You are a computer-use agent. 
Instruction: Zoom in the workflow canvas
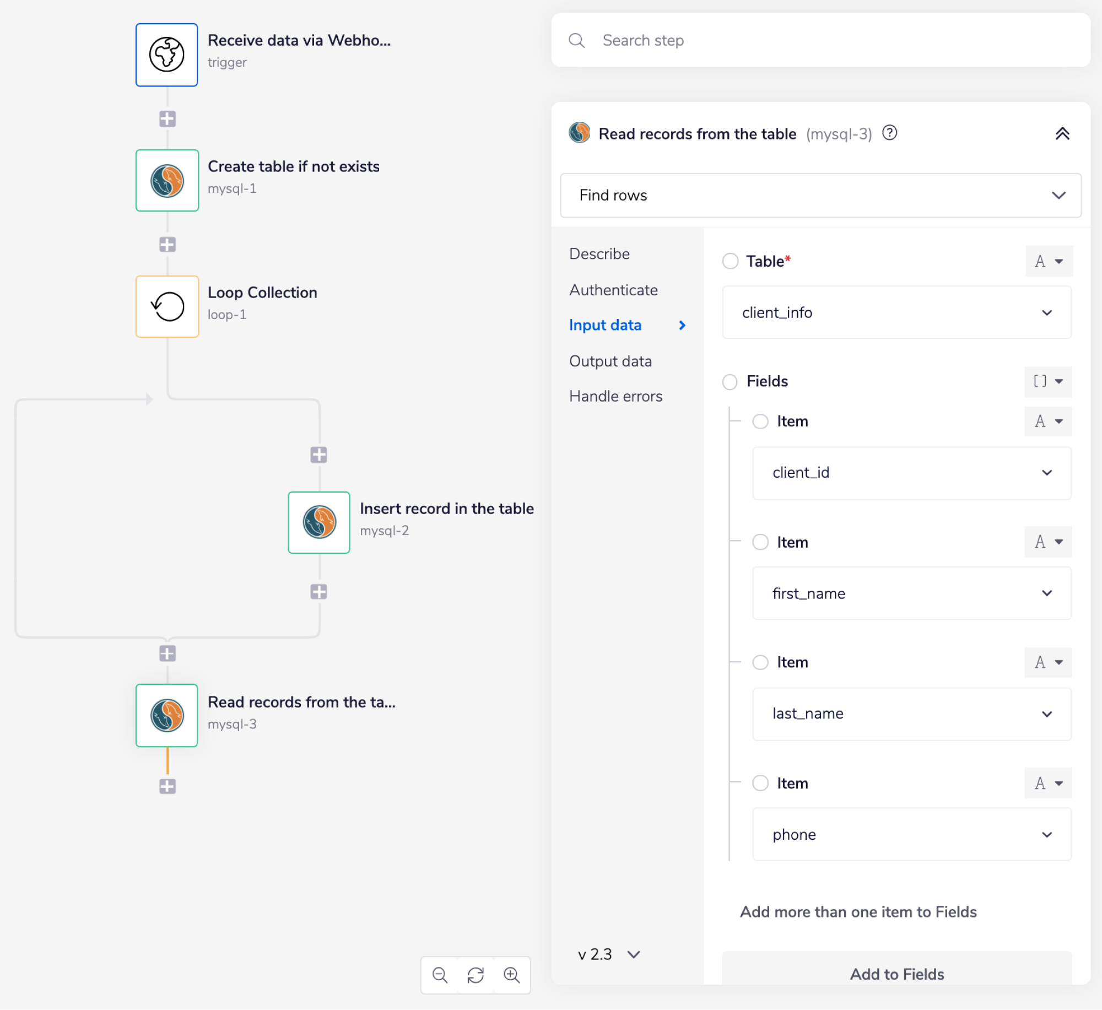(x=511, y=975)
